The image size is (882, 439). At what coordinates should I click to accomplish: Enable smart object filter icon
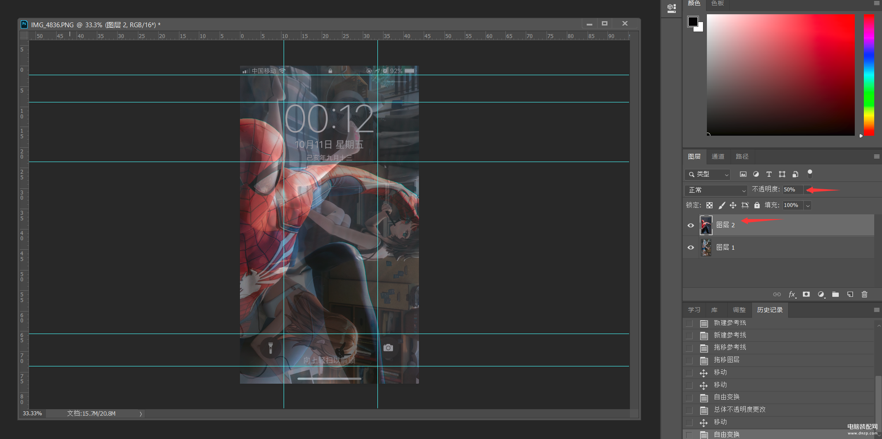[795, 174]
